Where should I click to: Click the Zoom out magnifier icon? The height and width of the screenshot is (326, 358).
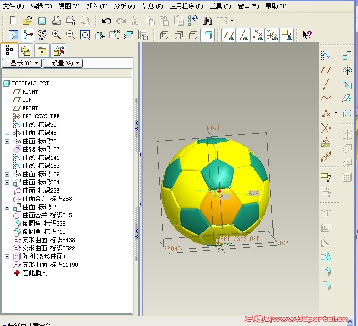[x=71, y=35]
